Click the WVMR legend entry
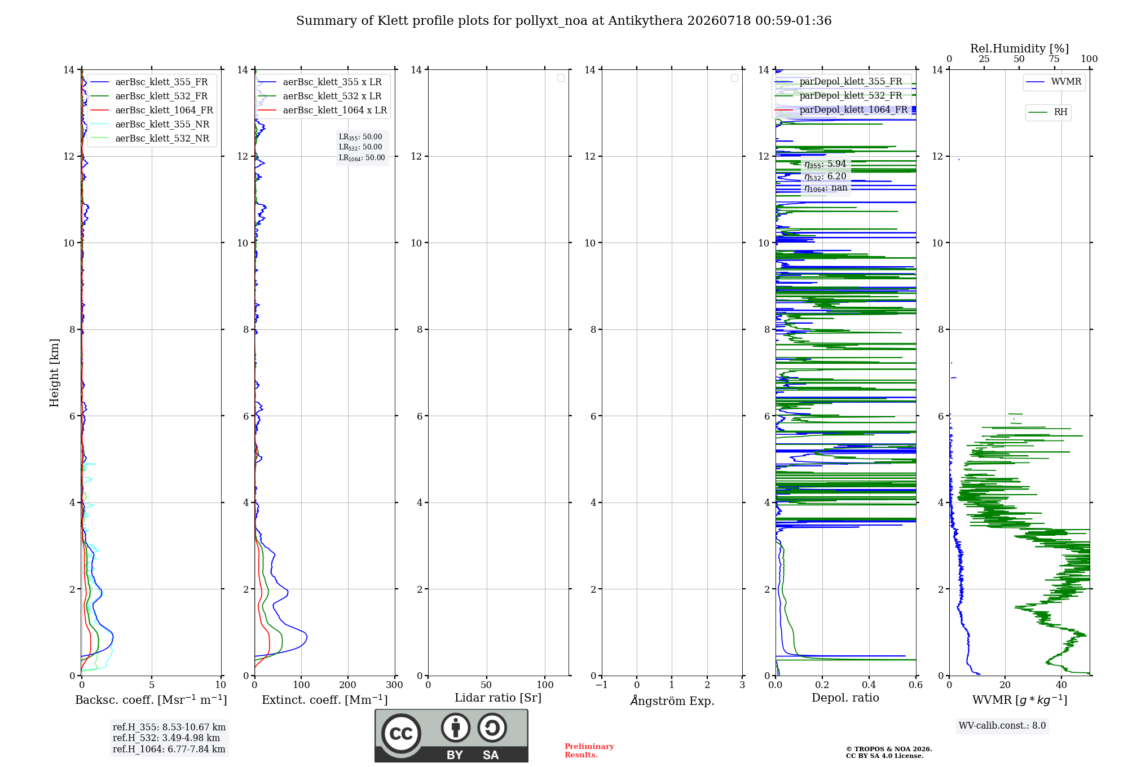 pyautogui.click(x=1054, y=82)
